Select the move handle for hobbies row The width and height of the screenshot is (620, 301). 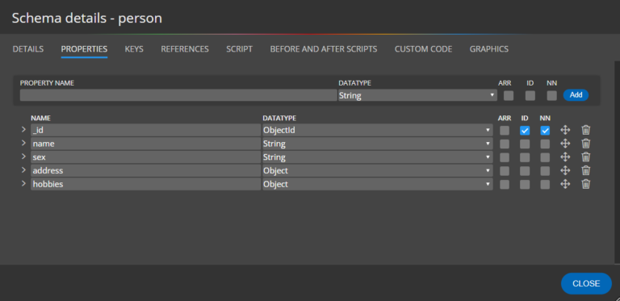point(565,184)
